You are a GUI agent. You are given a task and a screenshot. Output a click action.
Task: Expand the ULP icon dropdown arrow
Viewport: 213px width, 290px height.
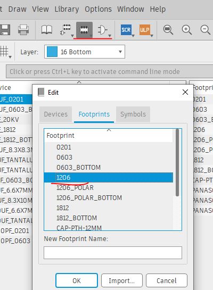click(x=152, y=36)
